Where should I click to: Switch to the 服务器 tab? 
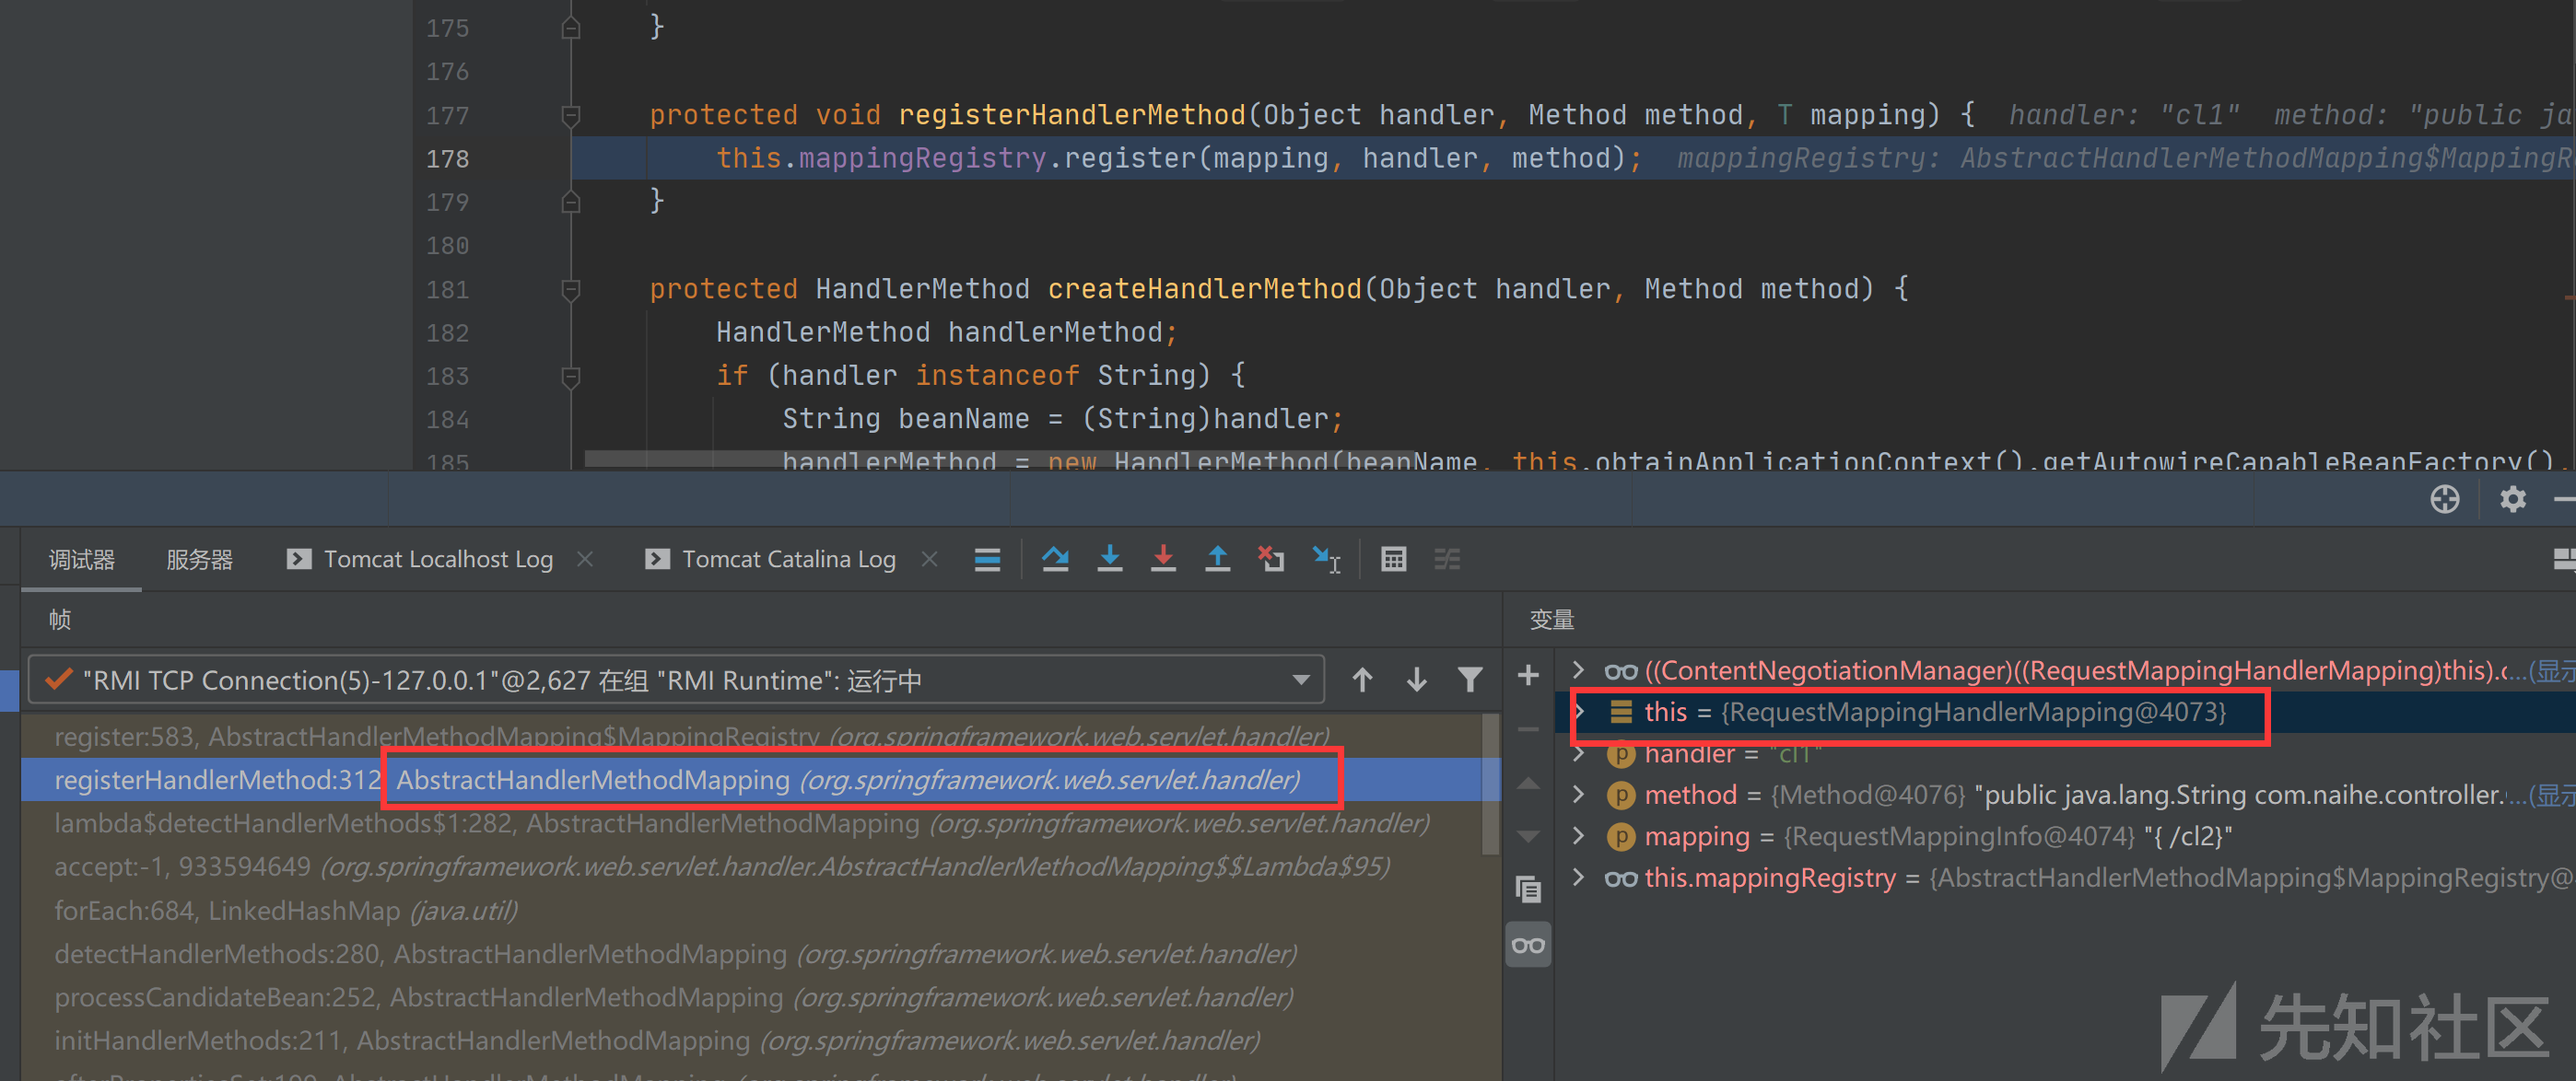[199, 560]
